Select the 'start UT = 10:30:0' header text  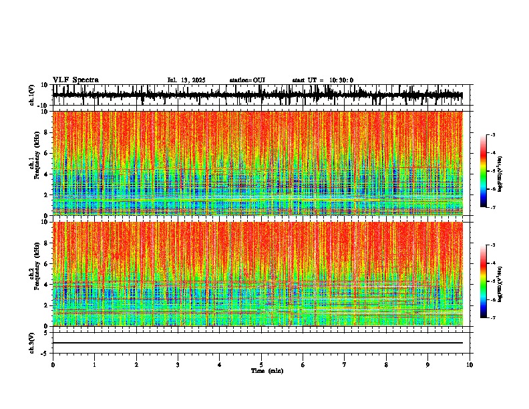[x=323, y=80]
